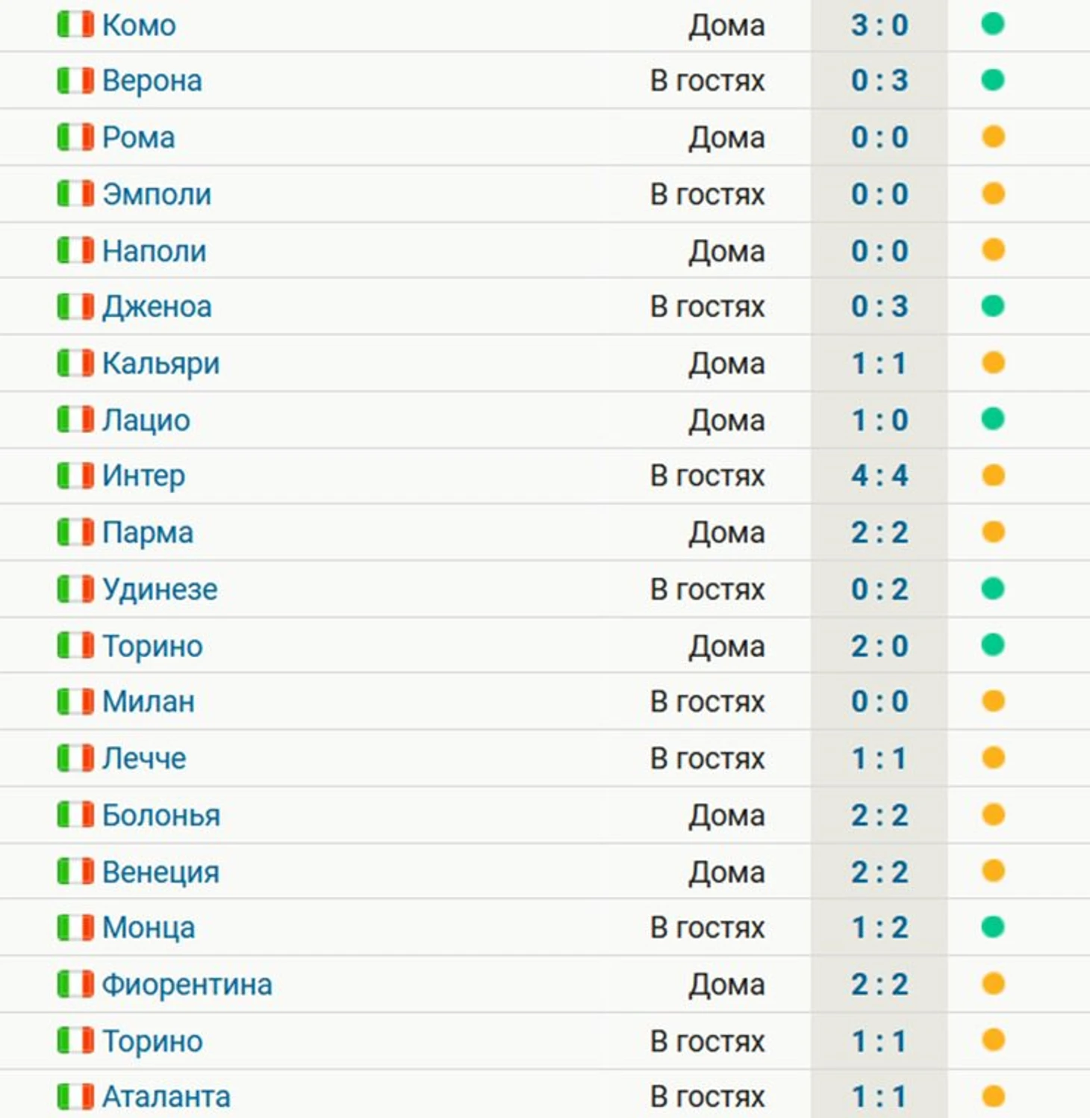Open the Милан team link
The height and width of the screenshot is (1118, 1090).
point(148,702)
